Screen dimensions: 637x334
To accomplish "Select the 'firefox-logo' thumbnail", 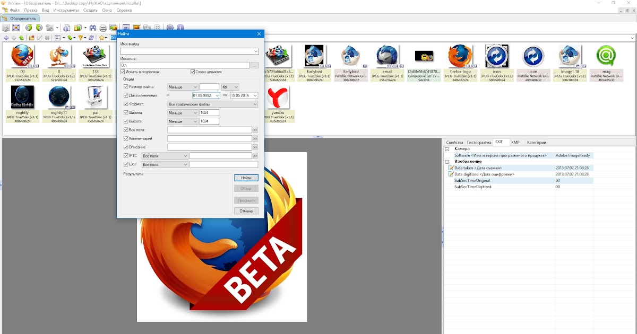I will 460,62.
